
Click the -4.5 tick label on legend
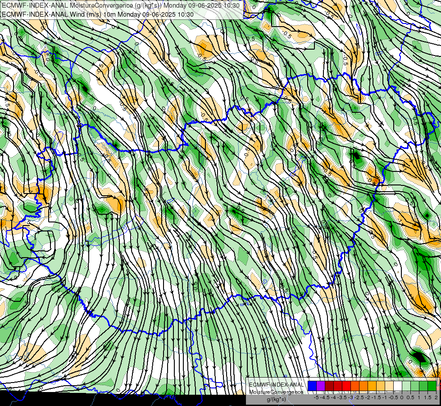pyautogui.click(x=325, y=397)
